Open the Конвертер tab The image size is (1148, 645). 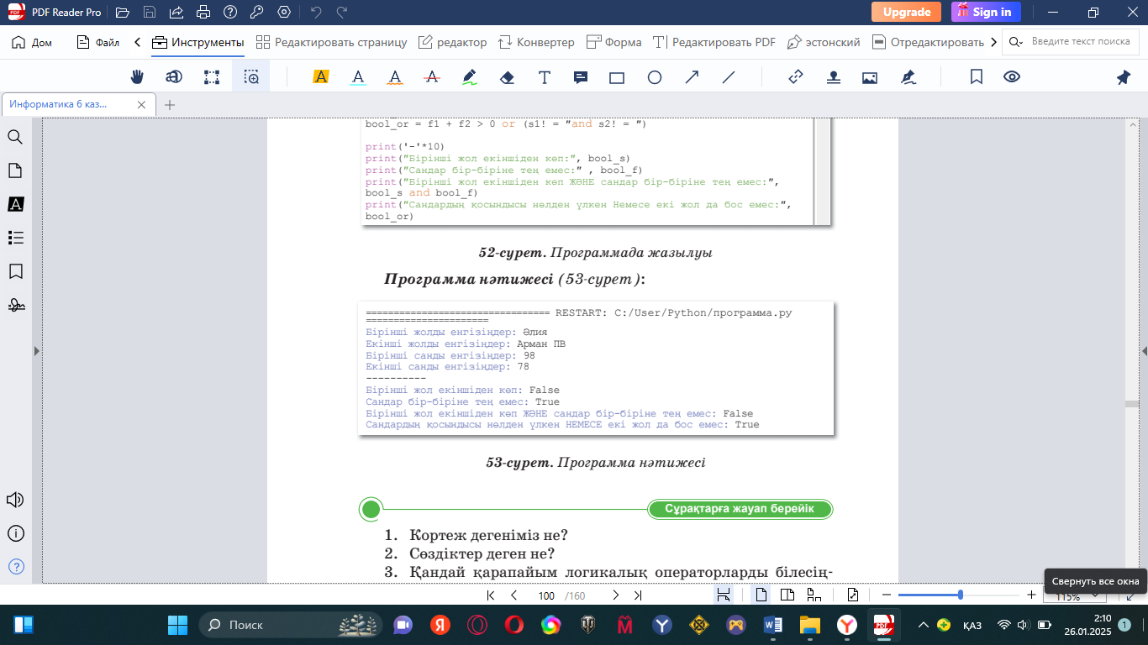536,42
